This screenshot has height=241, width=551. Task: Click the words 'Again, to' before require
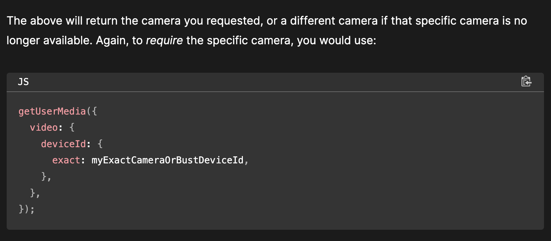[119, 40]
